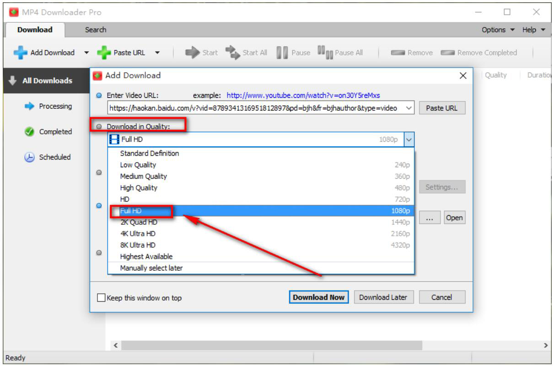
Task: Choose Highest Available quality option
Action: point(261,256)
